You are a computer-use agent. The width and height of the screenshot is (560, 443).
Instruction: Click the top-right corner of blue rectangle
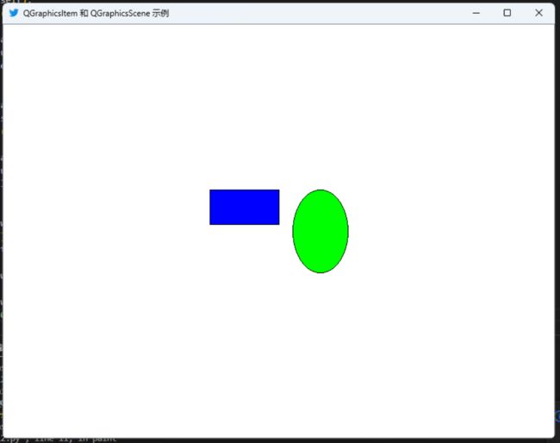[x=278, y=190]
